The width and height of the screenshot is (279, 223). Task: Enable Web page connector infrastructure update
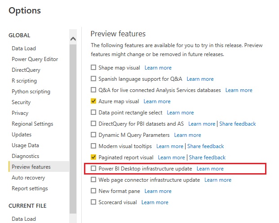[93, 179]
